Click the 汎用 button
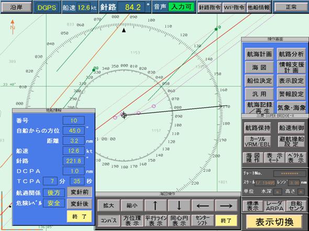Image resolution: width=309 pixels, height=231 pixels. (x=259, y=94)
